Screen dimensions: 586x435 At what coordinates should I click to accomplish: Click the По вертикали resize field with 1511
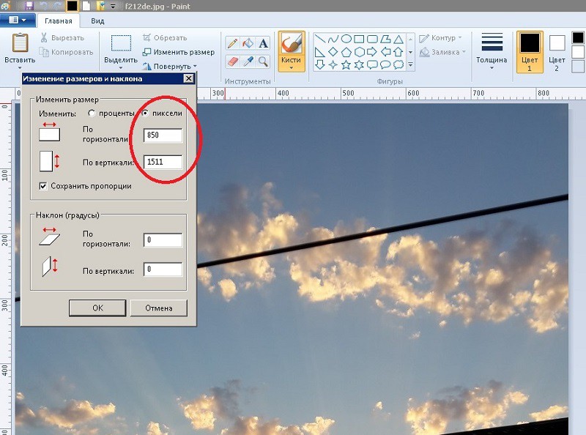click(163, 162)
